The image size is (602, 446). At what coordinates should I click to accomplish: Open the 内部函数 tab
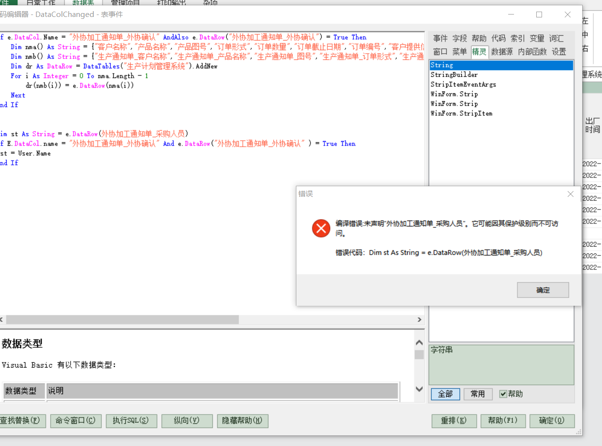(532, 52)
